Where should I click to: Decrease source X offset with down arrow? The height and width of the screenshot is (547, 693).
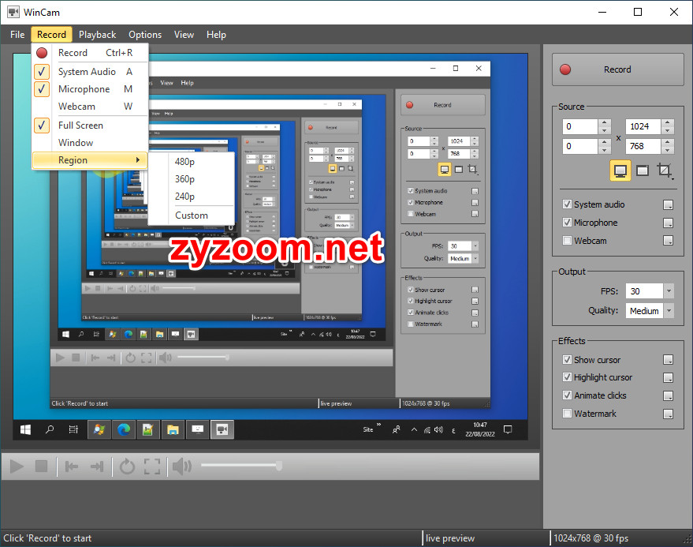point(604,130)
